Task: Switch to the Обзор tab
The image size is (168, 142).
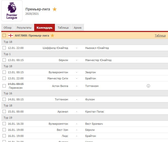Action: point(8,28)
